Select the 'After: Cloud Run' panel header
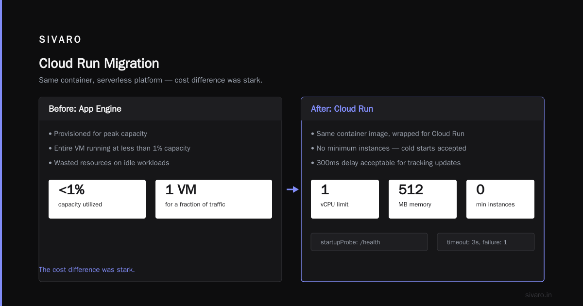The image size is (583, 306). tap(423, 109)
